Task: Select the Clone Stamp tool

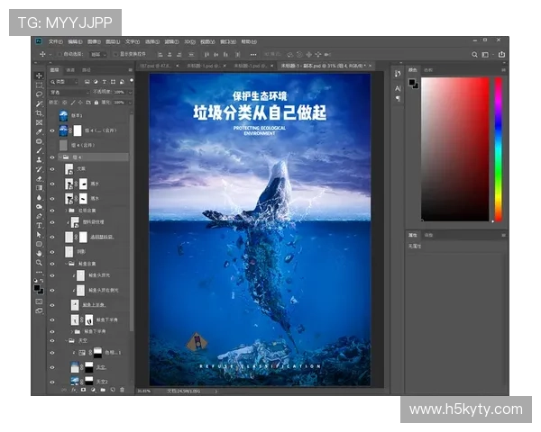Action: [x=39, y=159]
